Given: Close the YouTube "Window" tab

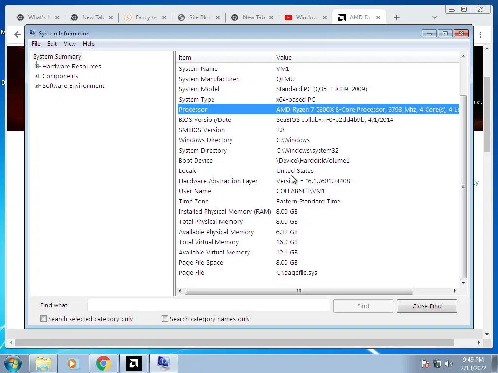Looking at the screenshot, I should coord(324,17).
